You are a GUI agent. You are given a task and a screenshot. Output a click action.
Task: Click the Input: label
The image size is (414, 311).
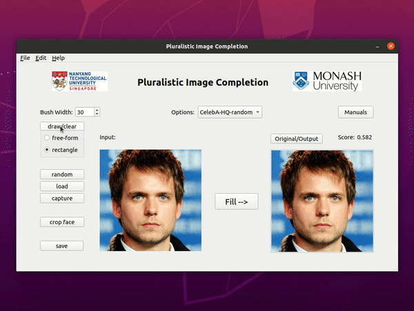click(108, 137)
